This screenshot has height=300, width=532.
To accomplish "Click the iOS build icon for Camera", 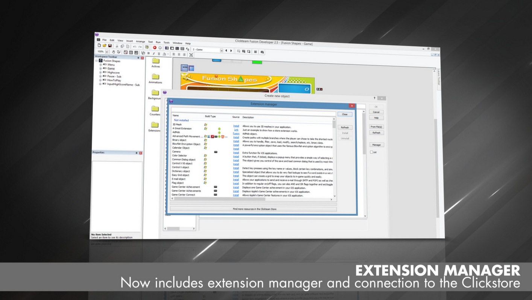I will pyautogui.click(x=216, y=152).
